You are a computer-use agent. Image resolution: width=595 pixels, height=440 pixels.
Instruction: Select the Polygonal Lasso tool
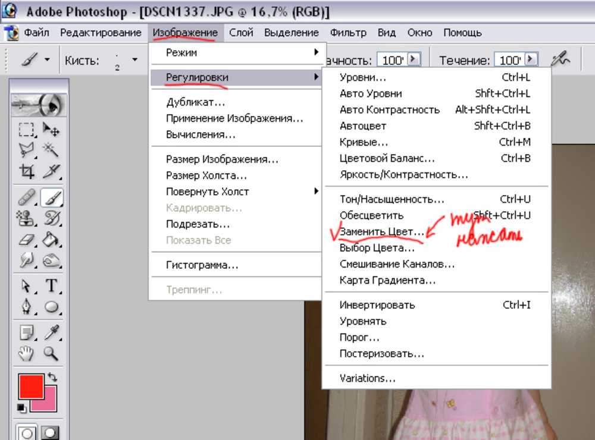(26, 150)
